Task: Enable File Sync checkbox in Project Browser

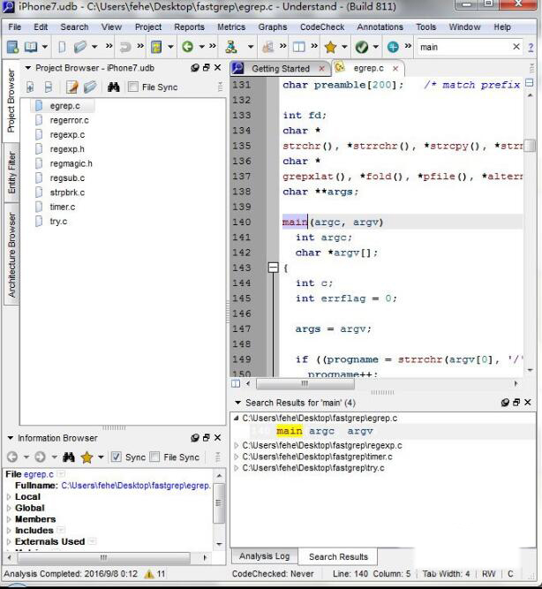Action: tap(133, 87)
